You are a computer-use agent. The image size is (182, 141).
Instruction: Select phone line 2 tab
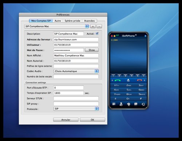point(119,75)
